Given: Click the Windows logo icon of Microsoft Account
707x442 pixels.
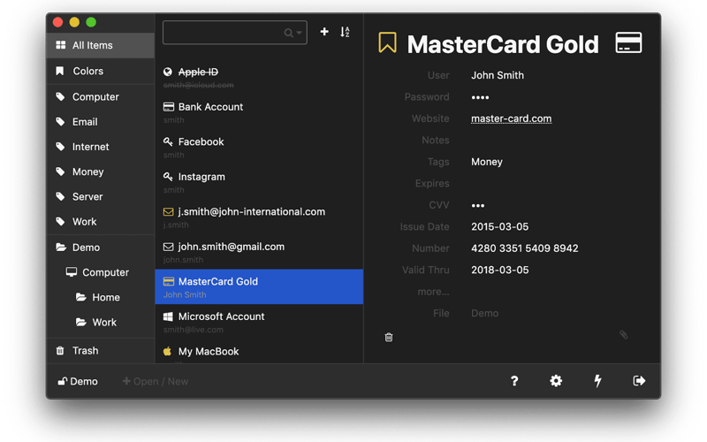Looking at the screenshot, I should (x=168, y=316).
